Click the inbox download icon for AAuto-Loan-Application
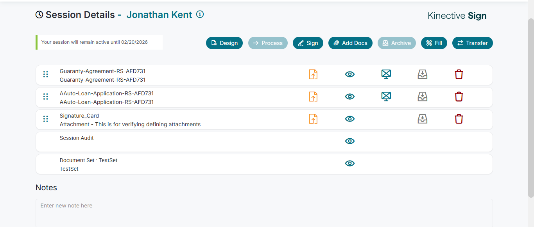Viewport: 534px width, 227px height. [423, 97]
